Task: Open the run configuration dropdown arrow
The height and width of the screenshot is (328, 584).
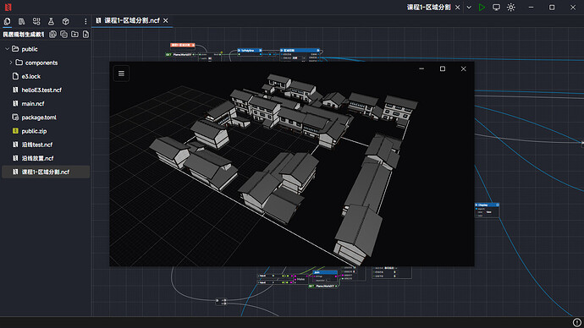Action: 469,7
